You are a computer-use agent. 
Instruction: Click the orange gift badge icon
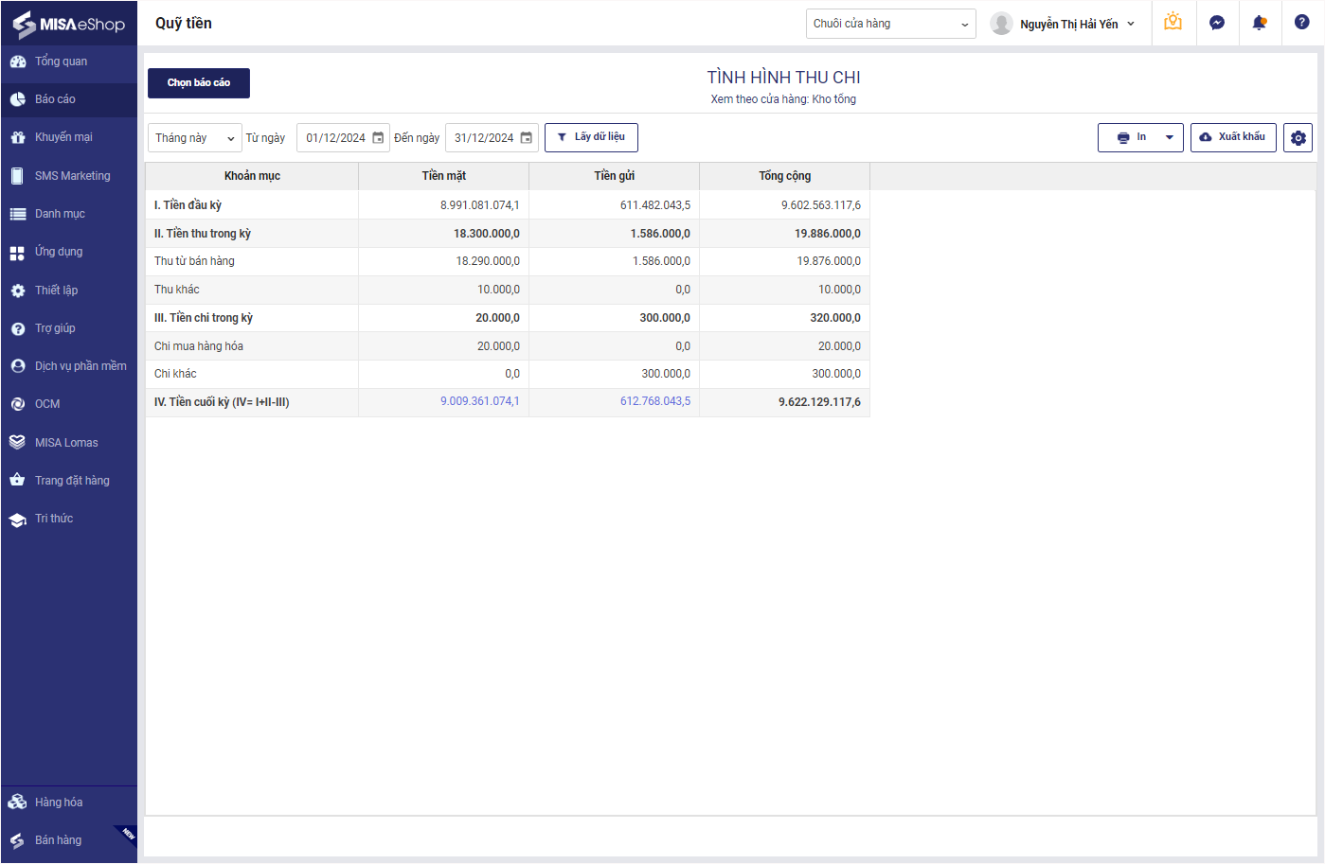(1173, 22)
